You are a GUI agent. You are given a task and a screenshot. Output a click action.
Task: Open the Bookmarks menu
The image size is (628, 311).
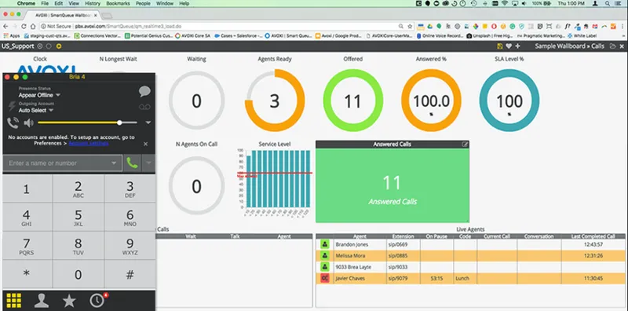pos(118,3)
